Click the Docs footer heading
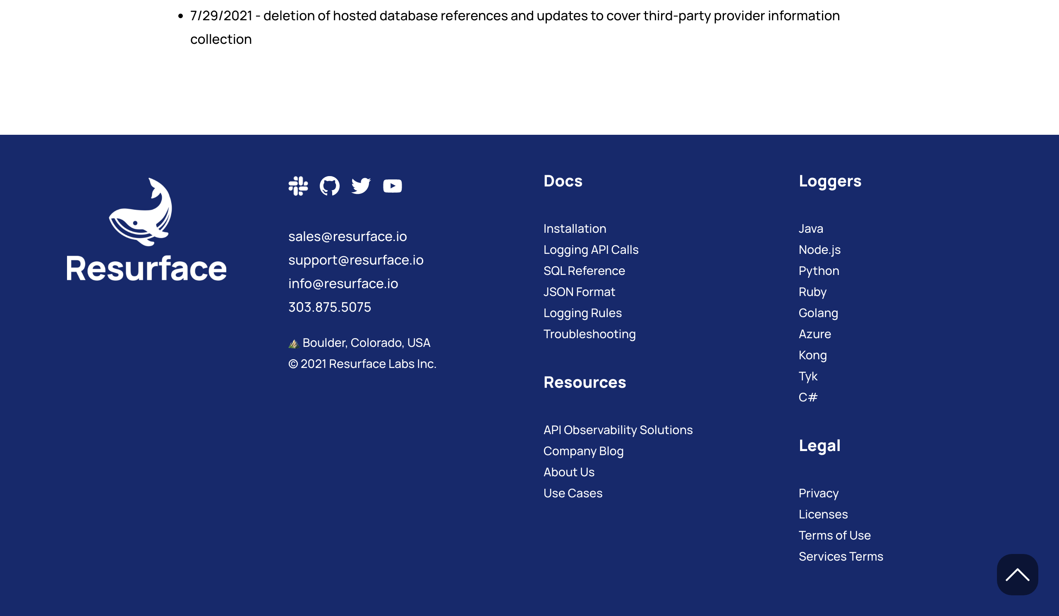The height and width of the screenshot is (616, 1059). coord(563,181)
